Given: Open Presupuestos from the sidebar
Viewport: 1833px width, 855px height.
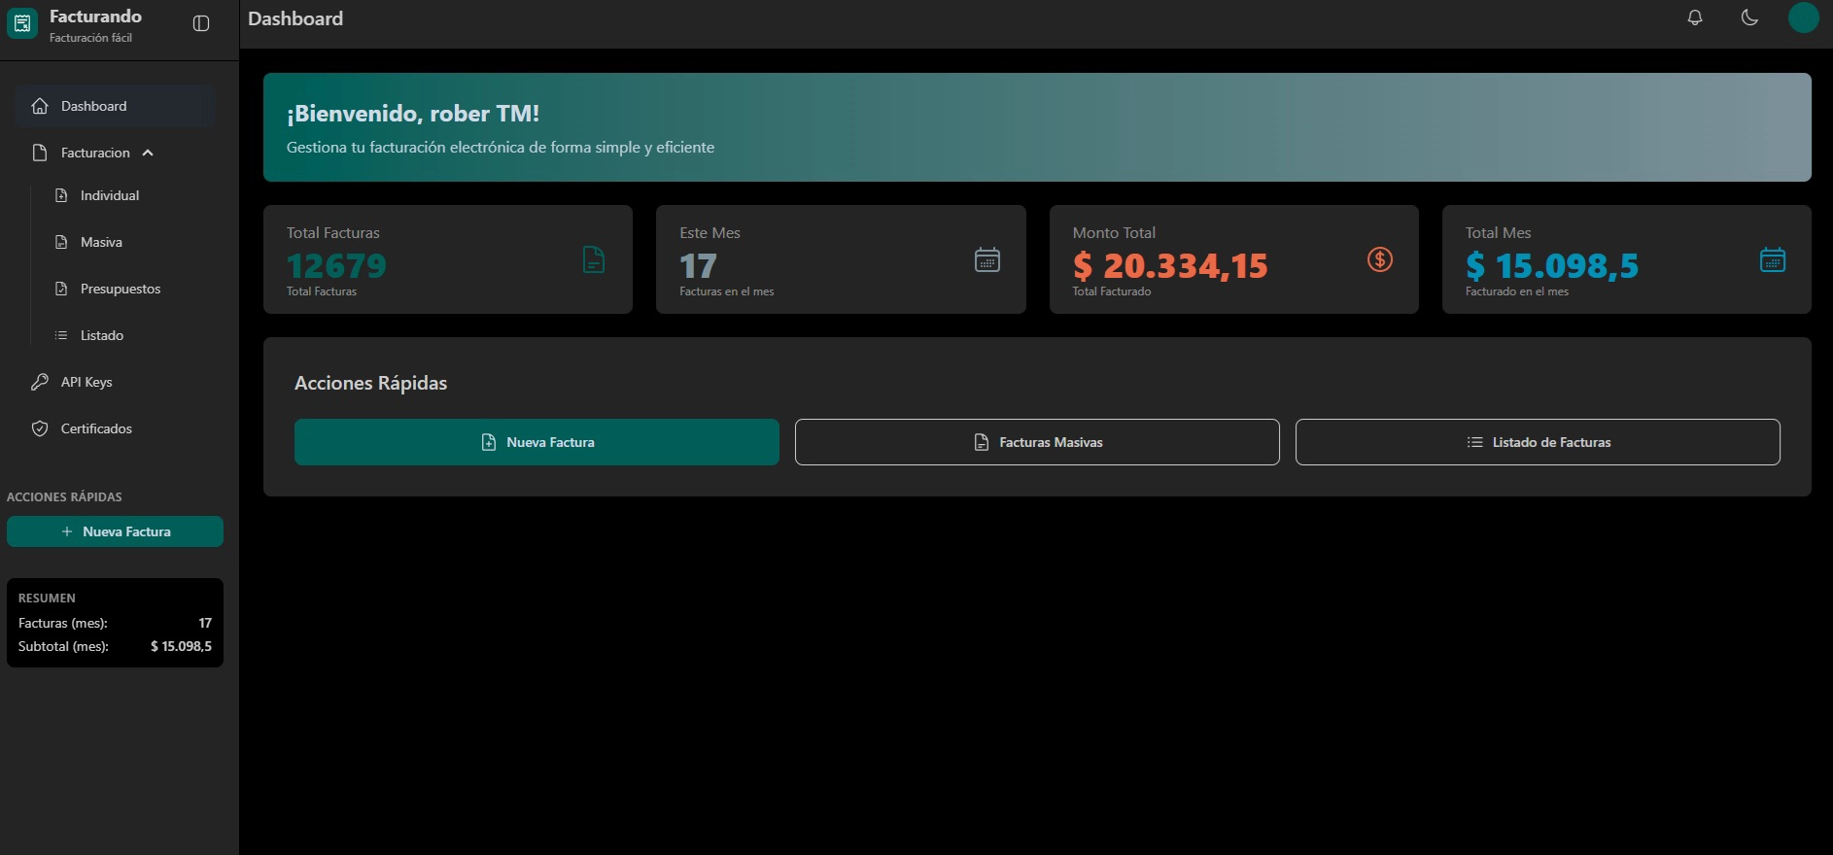Looking at the screenshot, I should [x=120, y=289].
